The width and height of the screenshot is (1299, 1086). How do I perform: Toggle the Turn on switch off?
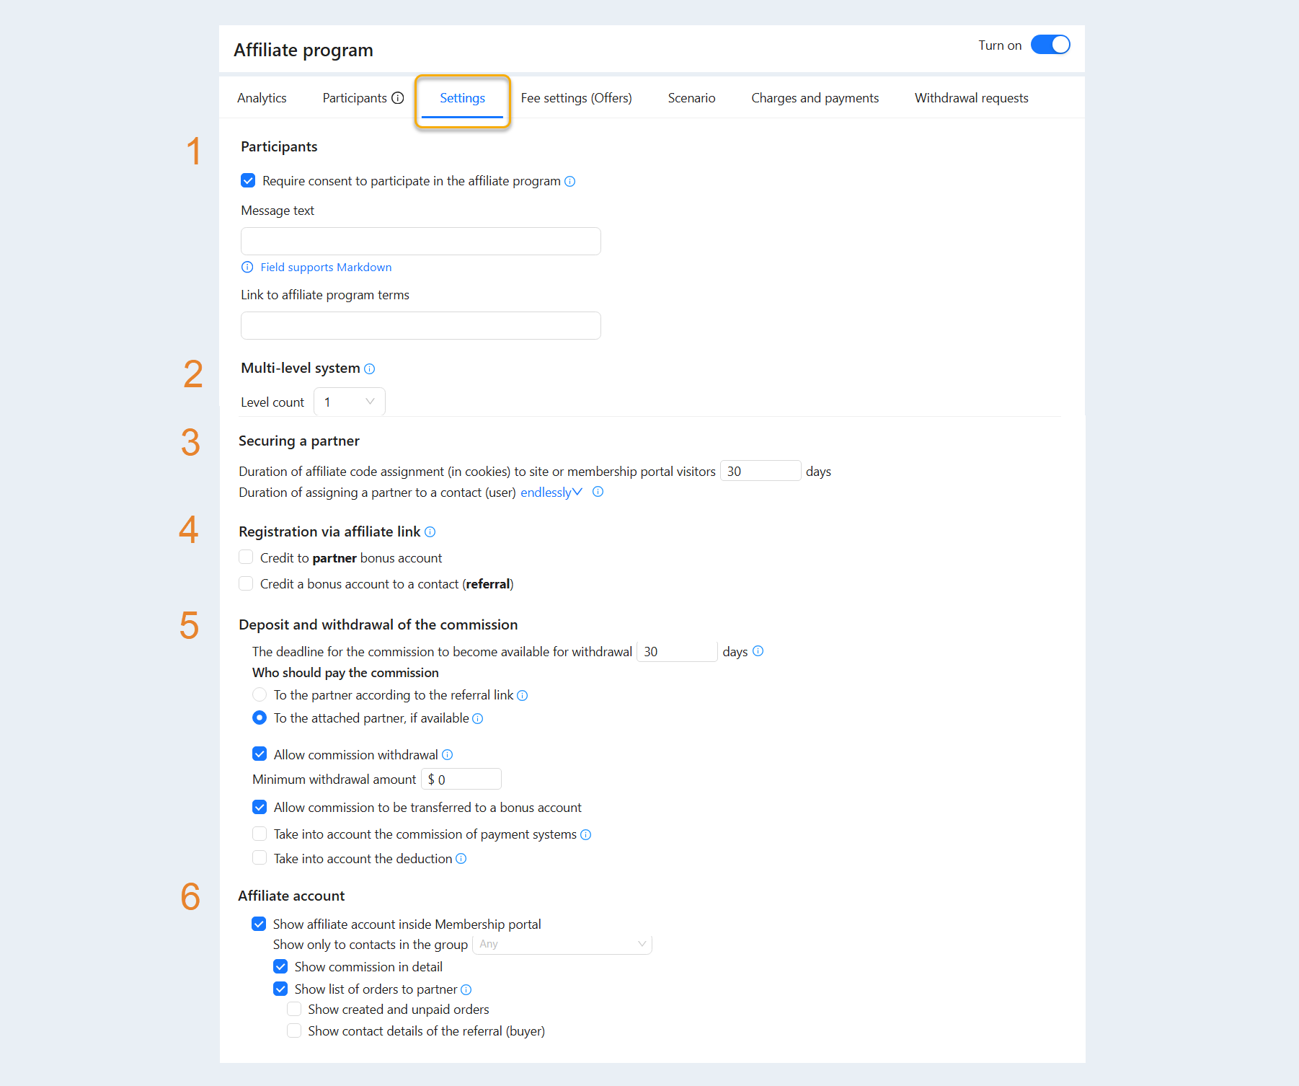point(1050,45)
